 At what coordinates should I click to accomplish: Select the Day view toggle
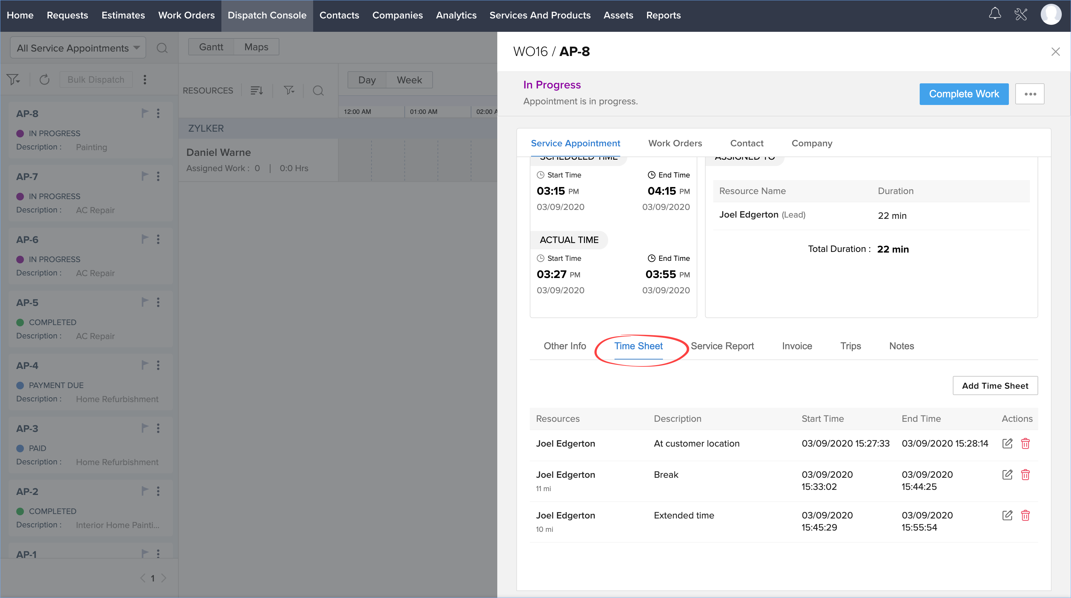(x=367, y=80)
